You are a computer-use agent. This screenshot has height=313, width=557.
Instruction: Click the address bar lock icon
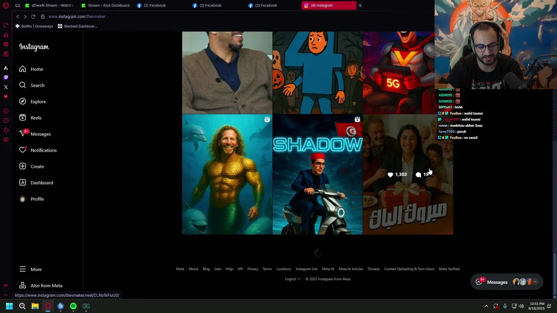point(43,17)
